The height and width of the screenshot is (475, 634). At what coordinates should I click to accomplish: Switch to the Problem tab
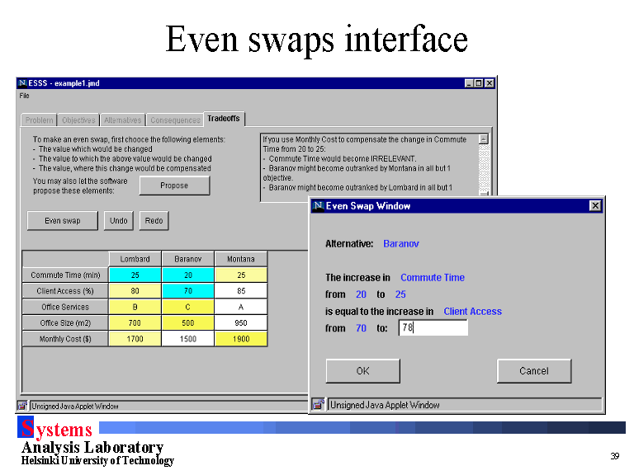pyautogui.click(x=39, y=120)
